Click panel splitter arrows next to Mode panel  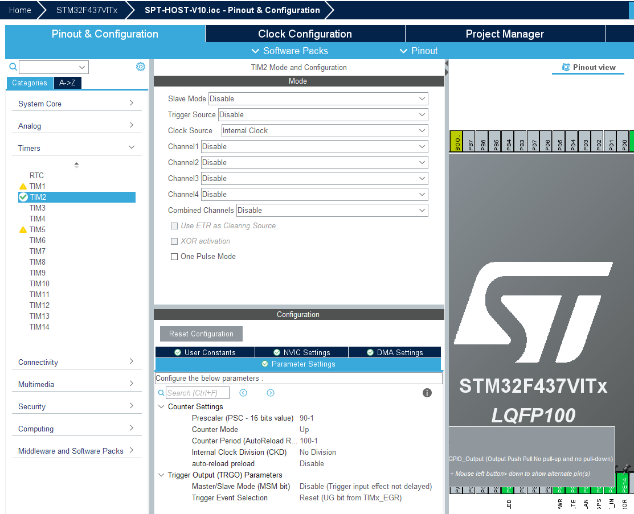[x=447, y=68]
